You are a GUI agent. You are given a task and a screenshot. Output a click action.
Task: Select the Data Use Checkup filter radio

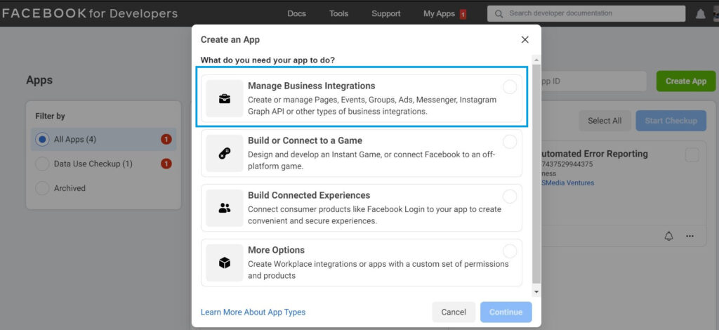tap(42, 164)
